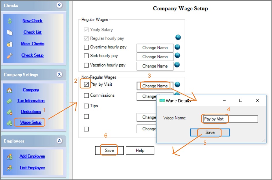Open the Tax Information link

pos(31,101)
